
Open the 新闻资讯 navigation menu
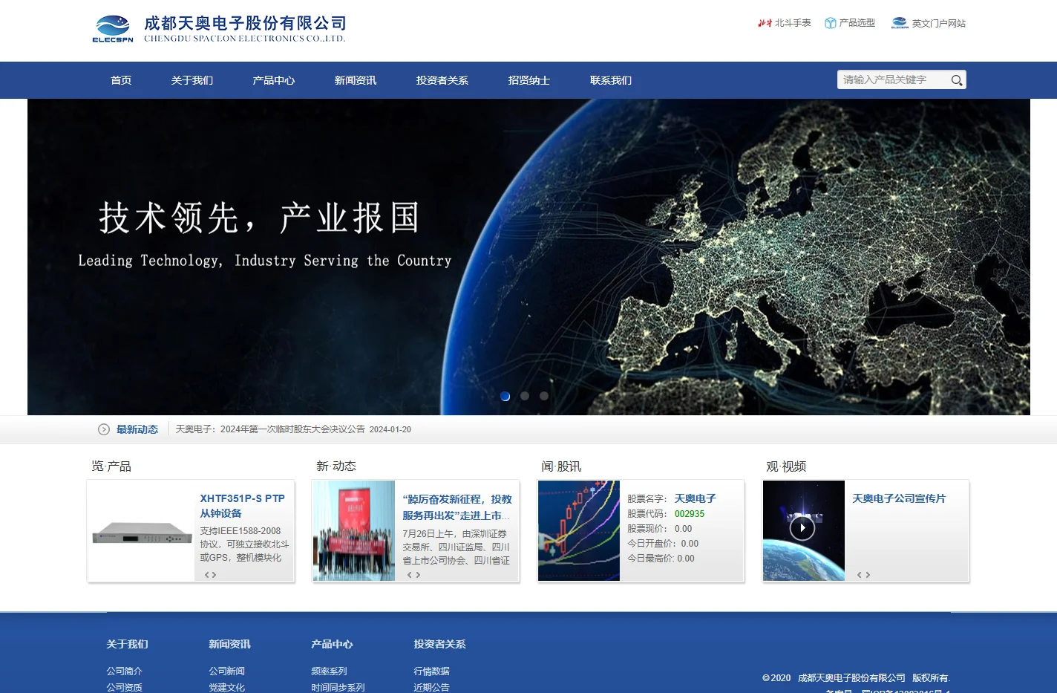[356, 80]
